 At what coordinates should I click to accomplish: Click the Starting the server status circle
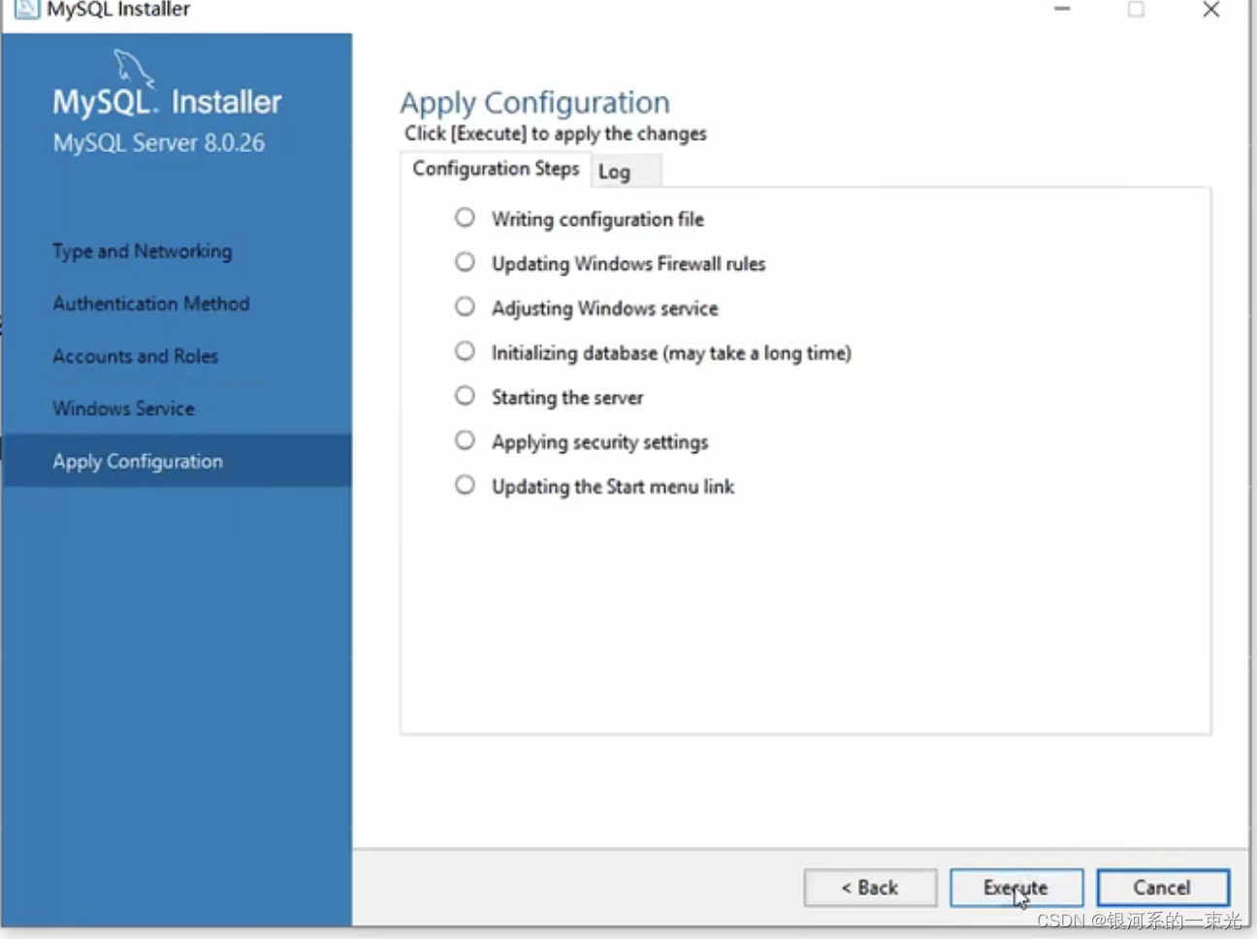[466, 396]
